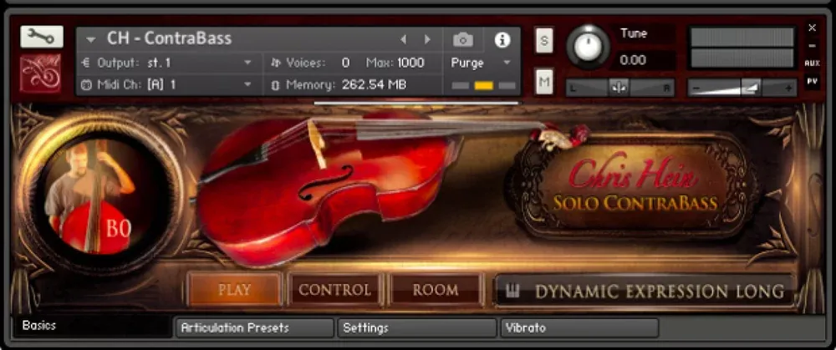Select the Articulation Presets tab
836x350 pixels.
click(x=255, y=327)
